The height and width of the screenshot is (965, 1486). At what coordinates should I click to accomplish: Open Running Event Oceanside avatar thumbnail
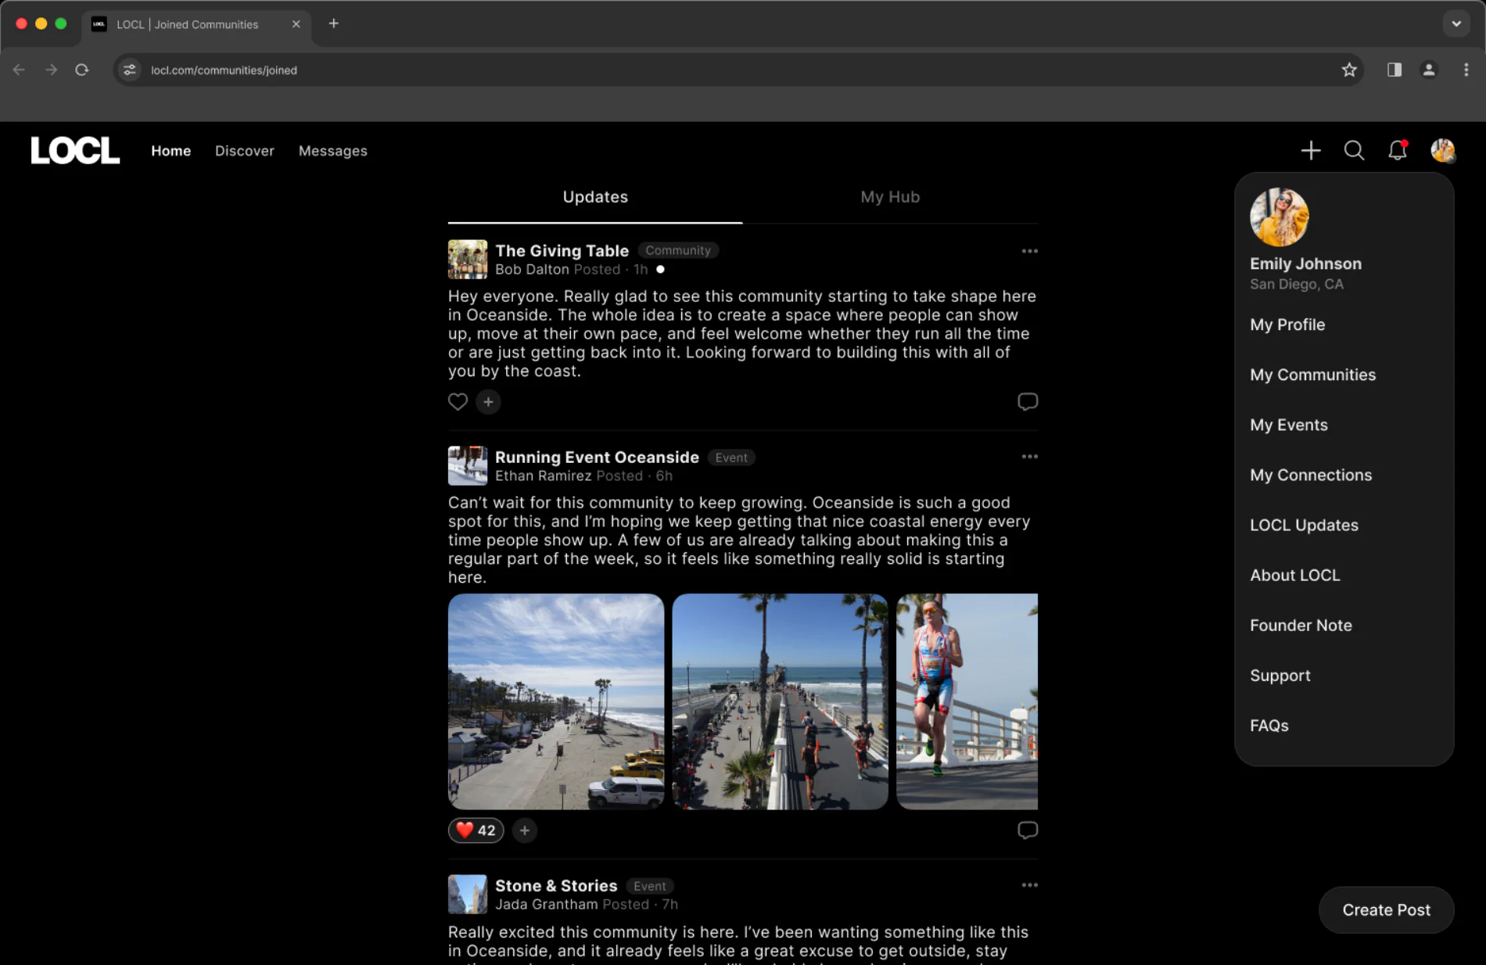tap(468, 465)
